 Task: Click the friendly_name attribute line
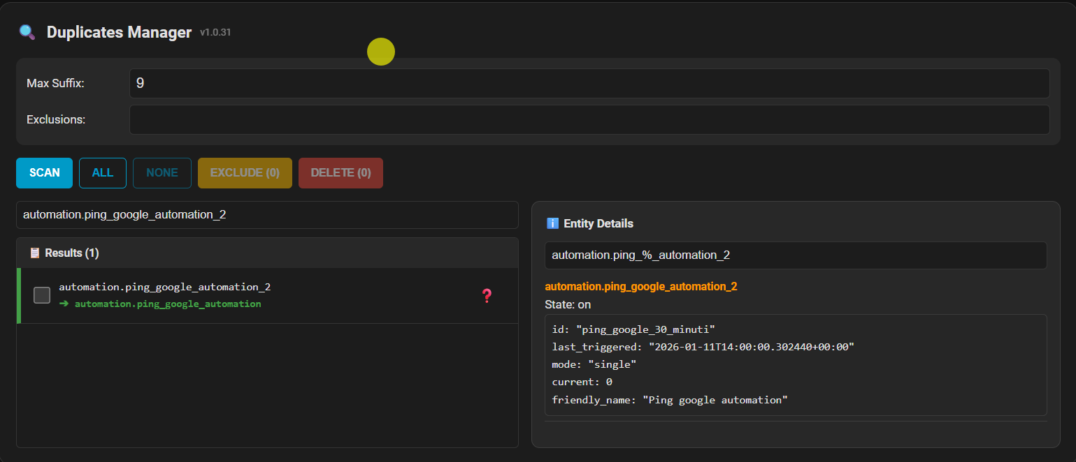coord(669,400)
